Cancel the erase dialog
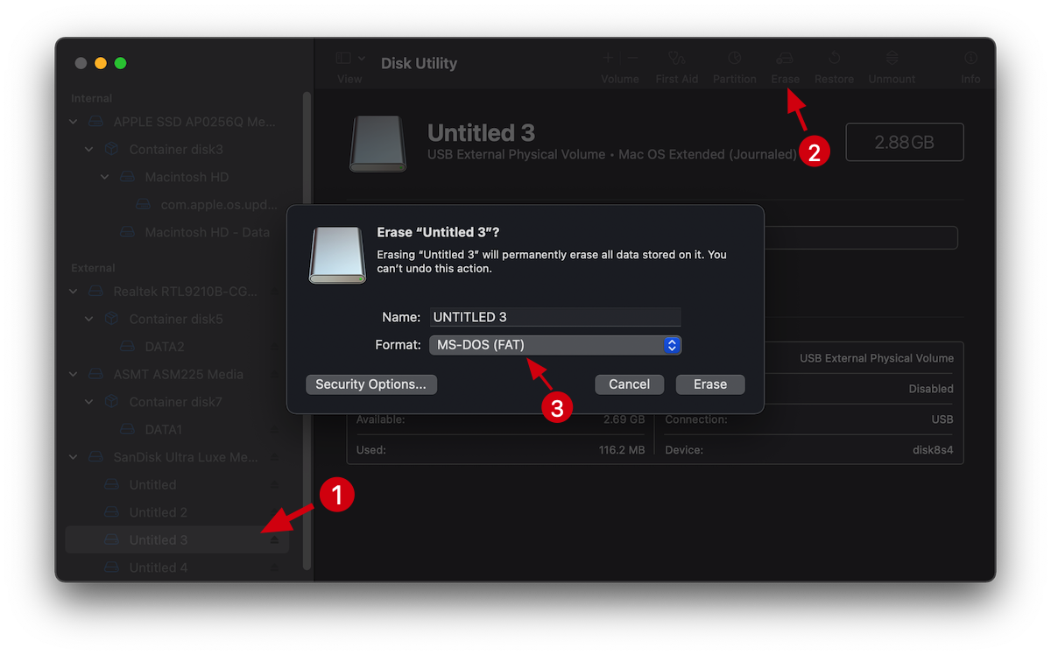 pos(629,384)
